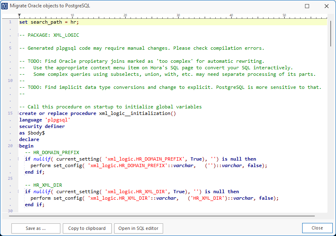
Task: Maximize the migration dialog window
Action: pyautogui.click(x=307, y=6)
